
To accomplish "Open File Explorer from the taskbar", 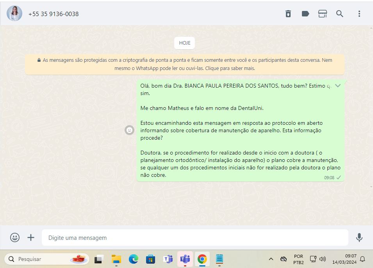I will coord(116,259).
